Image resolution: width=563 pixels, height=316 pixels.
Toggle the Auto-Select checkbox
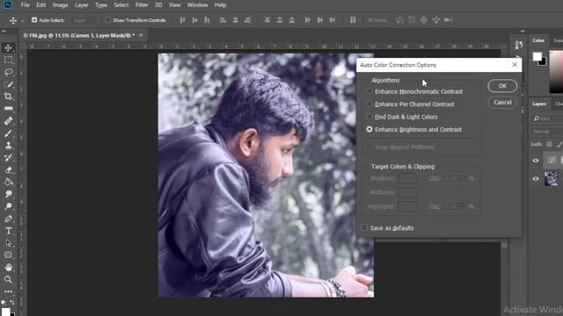[34, 20]
